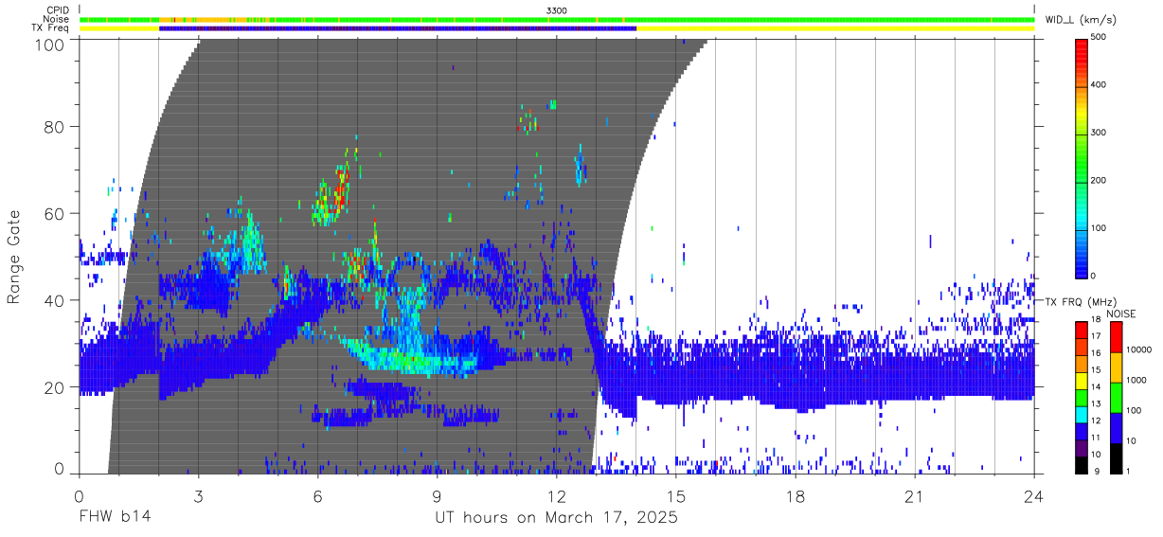
Task: Click the 21 hour tick on UT axis
Action: 914,495
